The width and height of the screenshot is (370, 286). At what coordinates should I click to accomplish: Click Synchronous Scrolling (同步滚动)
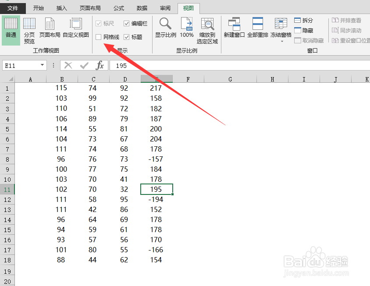(x=346, y=30)
